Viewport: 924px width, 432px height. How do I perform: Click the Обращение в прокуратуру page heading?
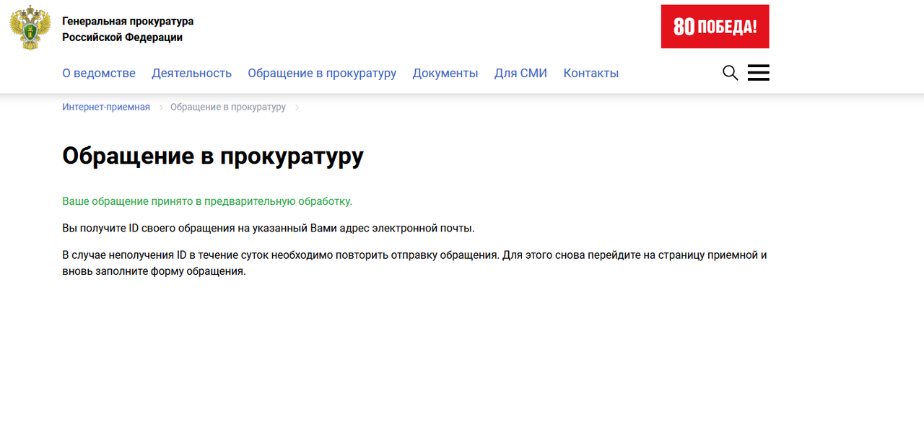(213, 156)
